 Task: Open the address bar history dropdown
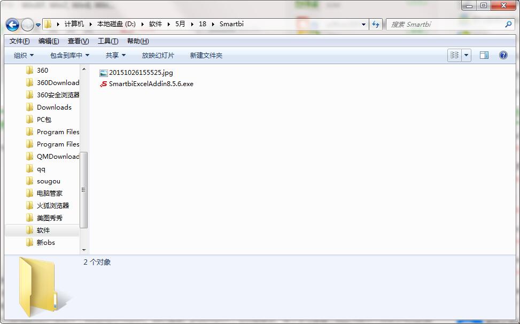[363, 25]
